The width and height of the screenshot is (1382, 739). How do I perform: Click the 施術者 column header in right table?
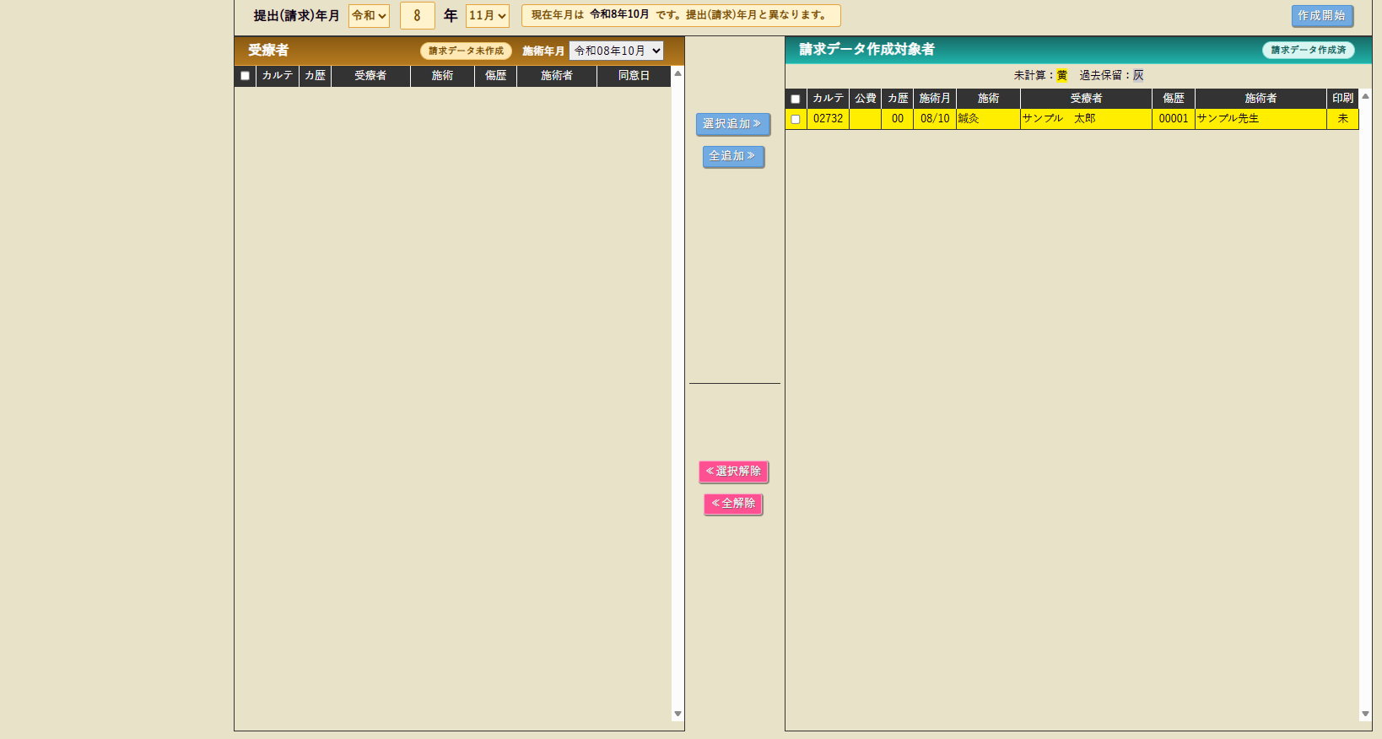[x=1261, y=99]
